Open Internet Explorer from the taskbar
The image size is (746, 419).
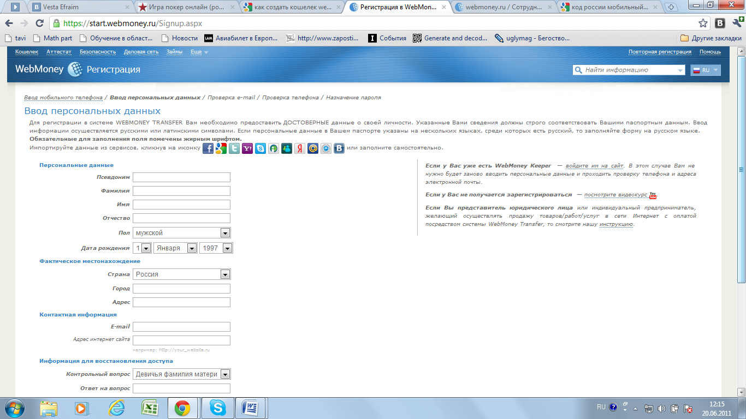pos(116,408)
